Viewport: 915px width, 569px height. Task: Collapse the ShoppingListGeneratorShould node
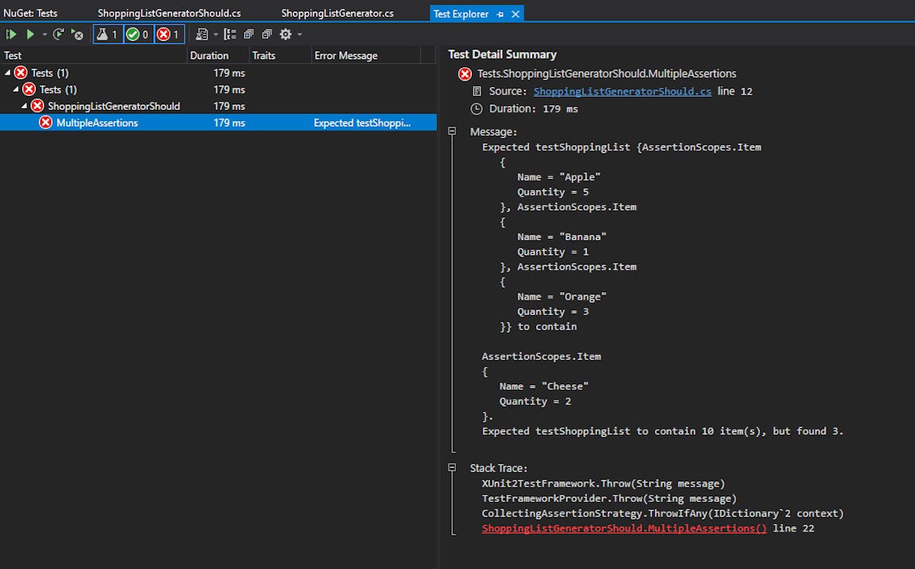point(24,106)
